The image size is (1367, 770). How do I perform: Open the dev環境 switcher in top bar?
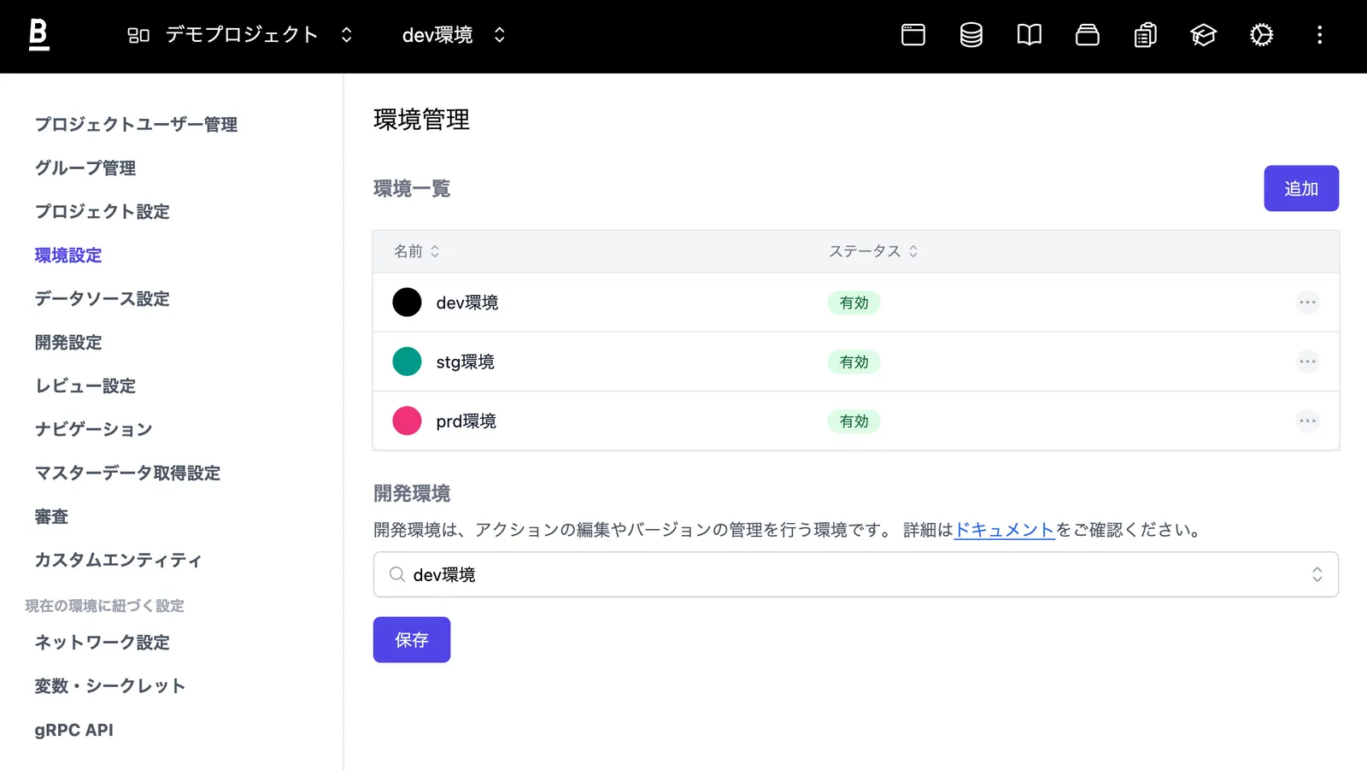[x=454, y=35]
